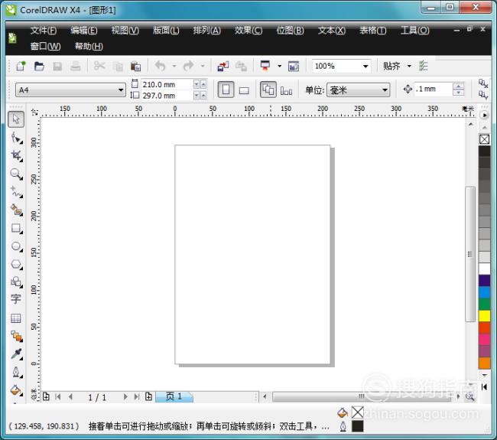Click the Save disk icon
Screen dimensions: 497x440
pyautogui.click(x=57, y=66)
